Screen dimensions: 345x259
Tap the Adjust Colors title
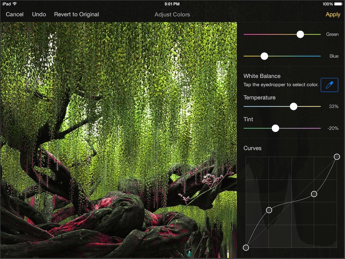(172, 15)
